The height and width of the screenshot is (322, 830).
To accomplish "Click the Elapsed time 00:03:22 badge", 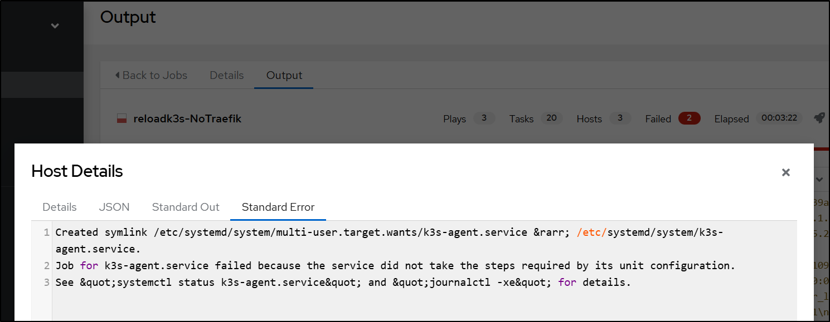I will click(779, 118).
